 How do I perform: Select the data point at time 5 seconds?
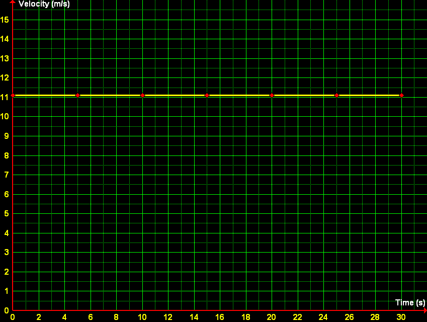click(x=78, y=95)
